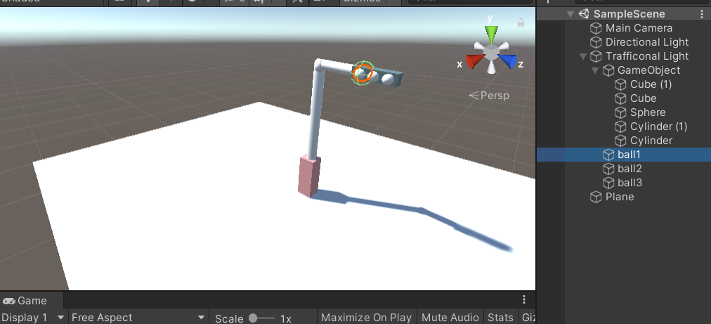Click the cube icon of the Sphere row
711x324 pixels.
tap(620, 112)
